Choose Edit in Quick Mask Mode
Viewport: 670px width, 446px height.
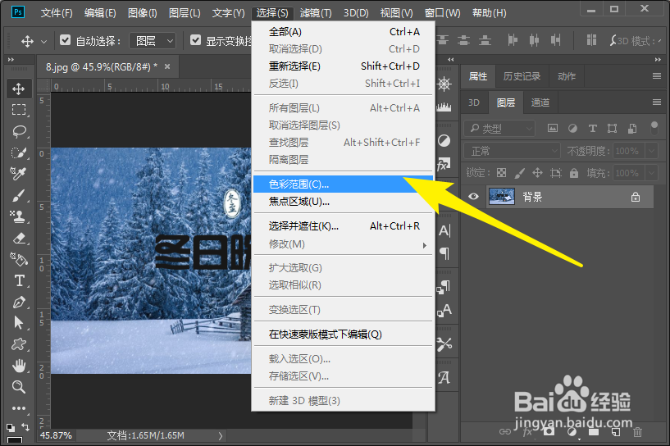343,334
